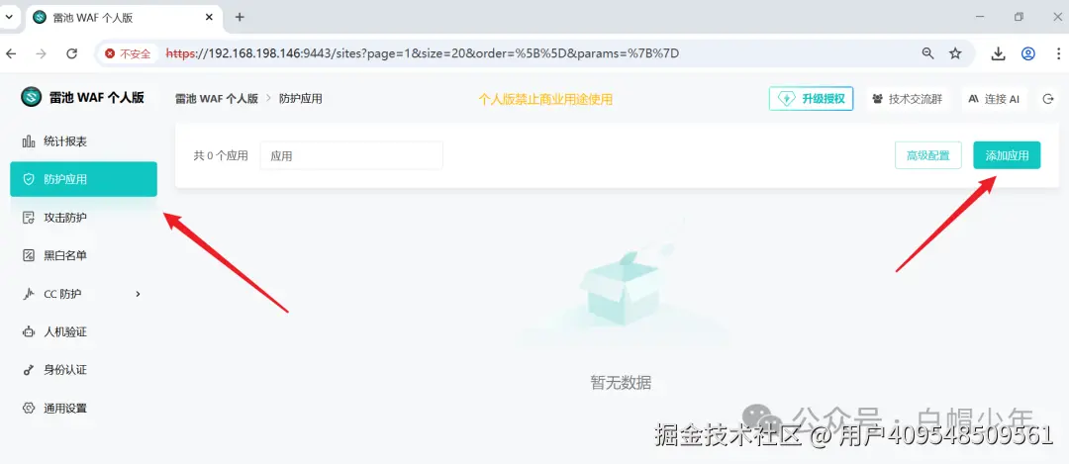Reload the page with the refresh icon
Screen dimensions: 1069x464
pyautogui.click(x=71, y=53)
